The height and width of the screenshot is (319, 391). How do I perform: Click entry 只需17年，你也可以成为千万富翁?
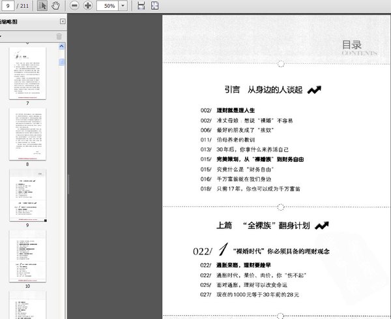pos(258,189)
